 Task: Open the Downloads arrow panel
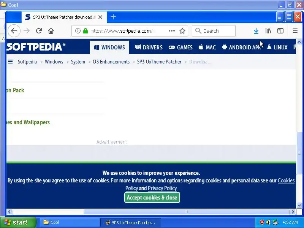[x=256, y=31]
